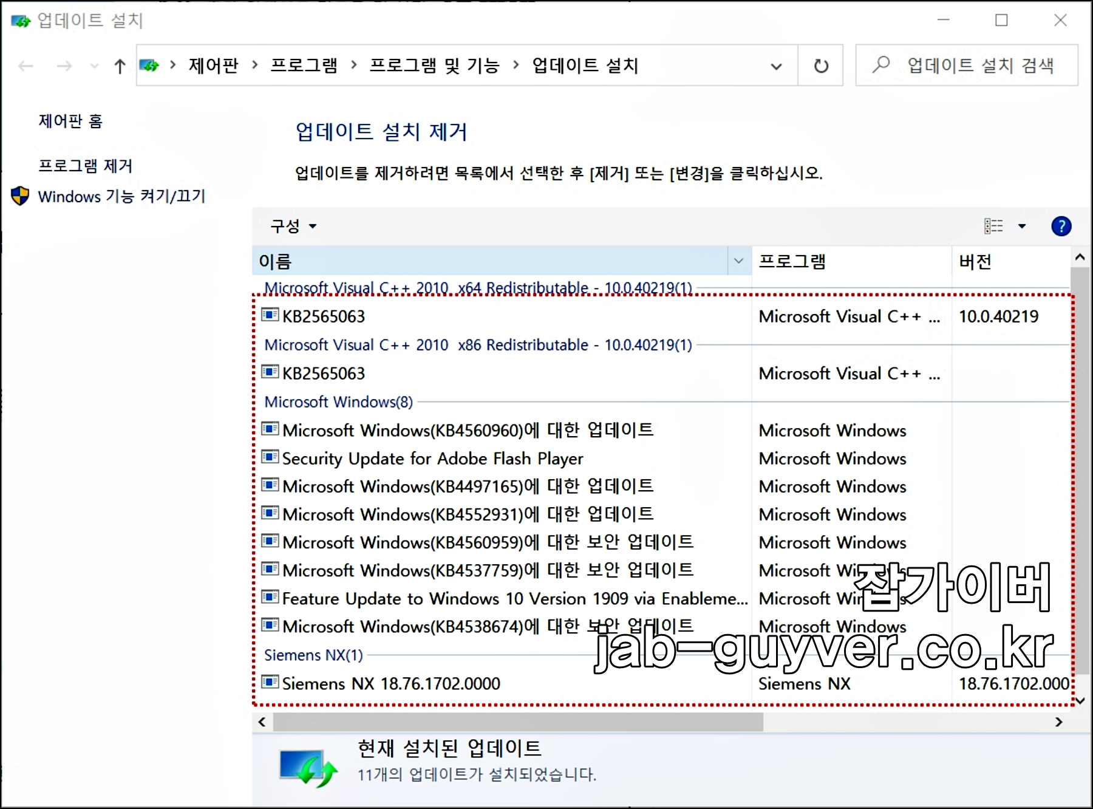The image size is (1093, 809).
Task: Open 제어판 홈 link in sidebar
Action: tap(70, 121)
